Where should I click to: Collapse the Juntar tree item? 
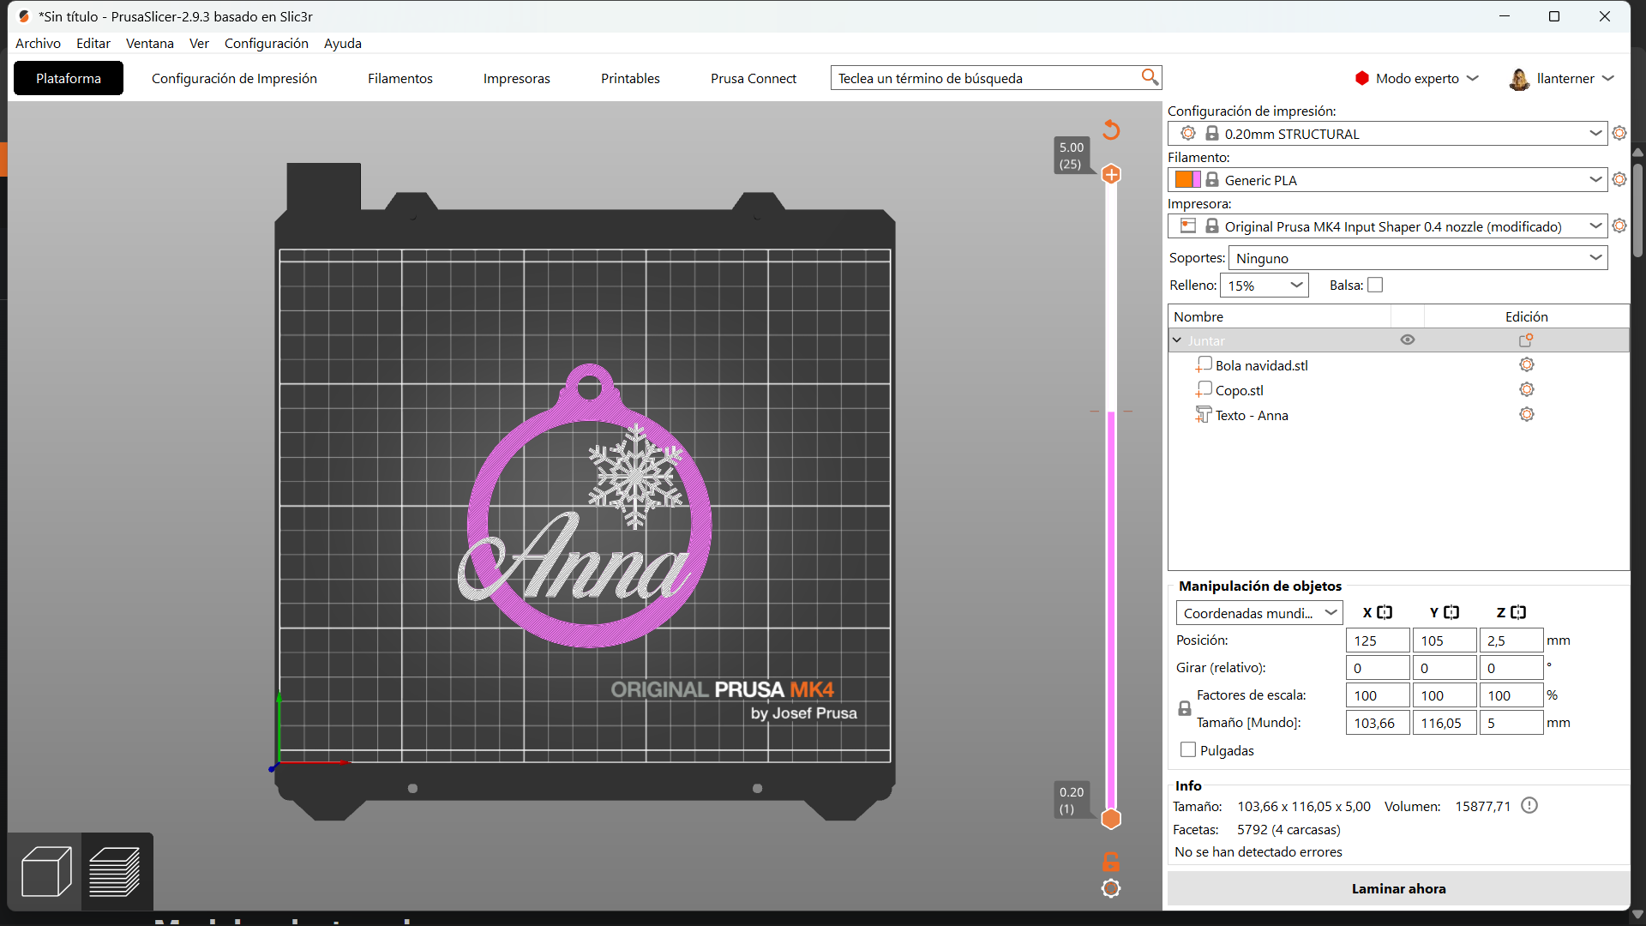tap(1177, 340)
